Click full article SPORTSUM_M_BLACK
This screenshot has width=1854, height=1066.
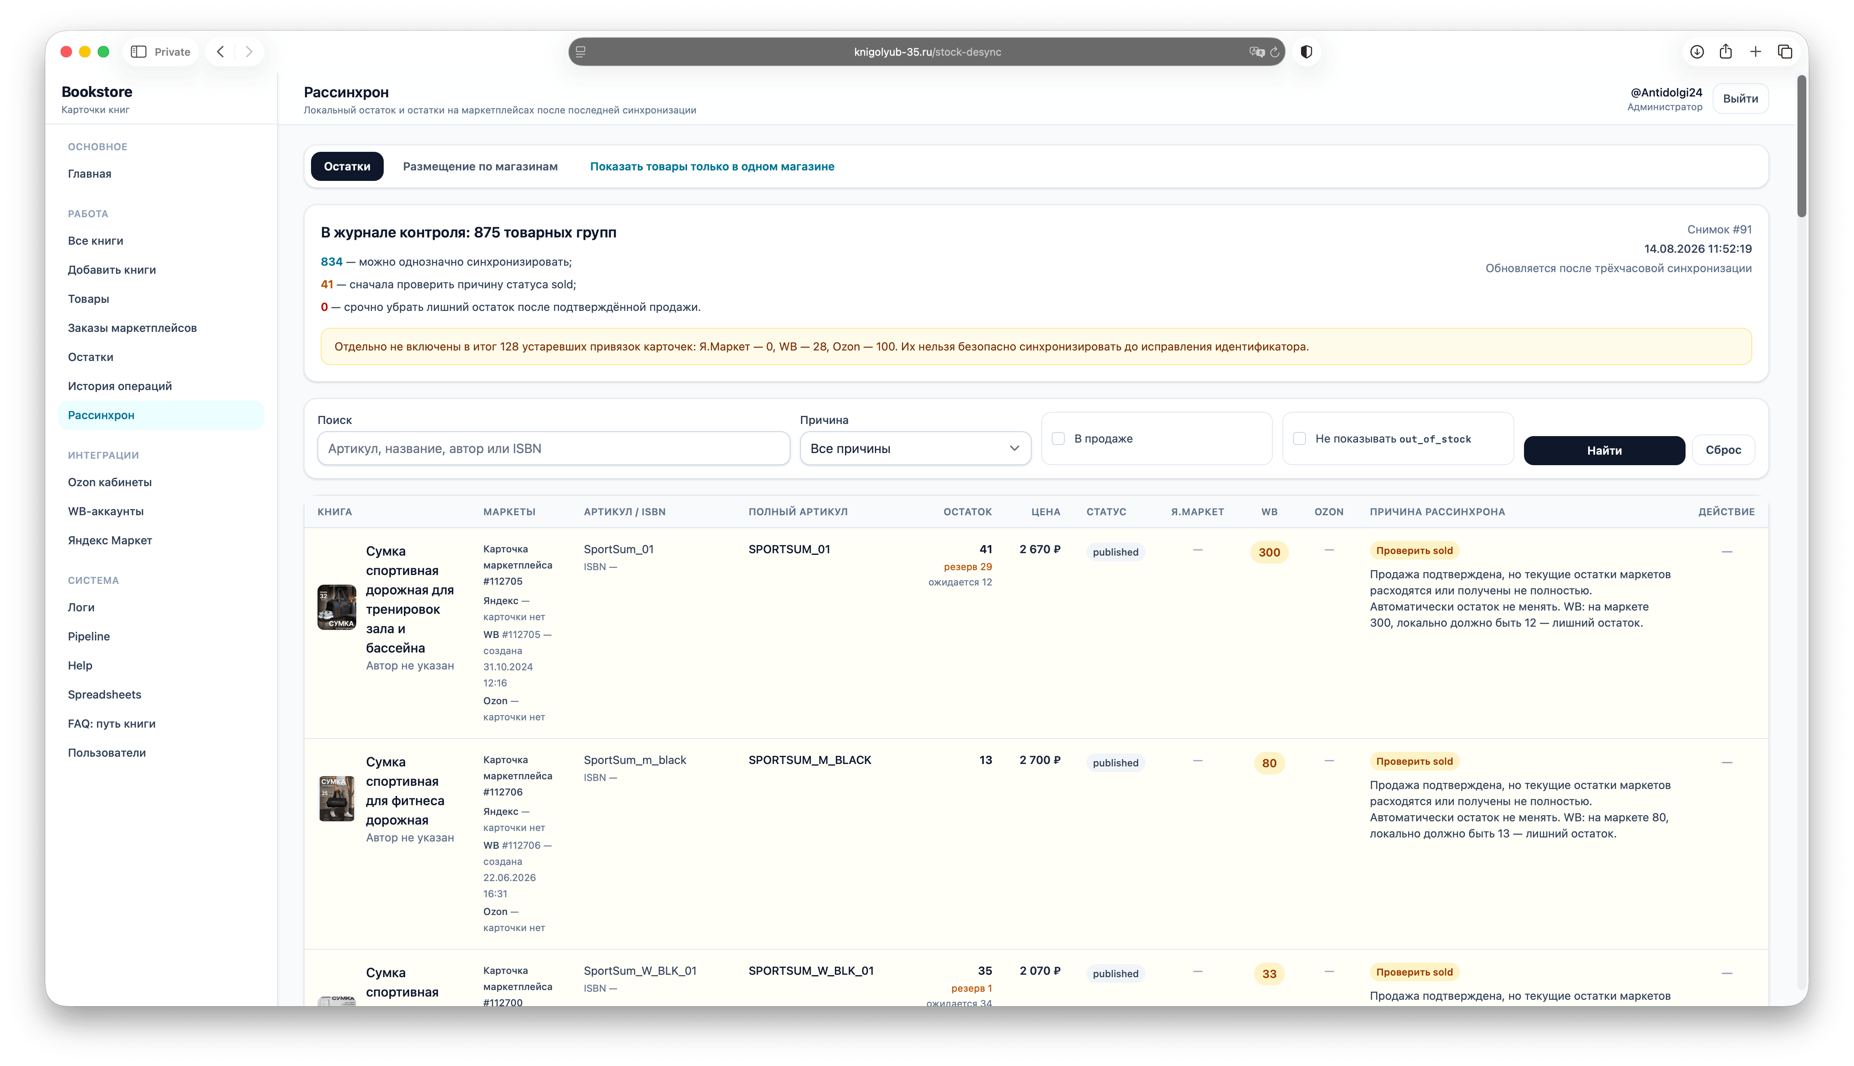coord(810,760)
